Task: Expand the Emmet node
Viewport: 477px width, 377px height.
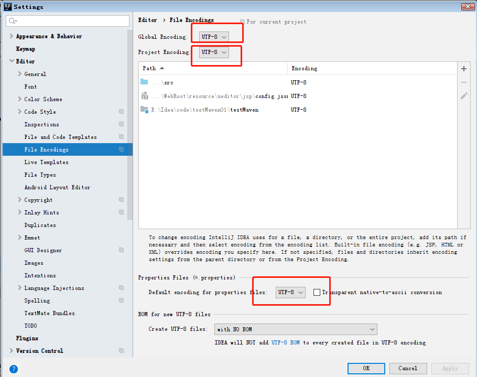Action: point(20,238)
